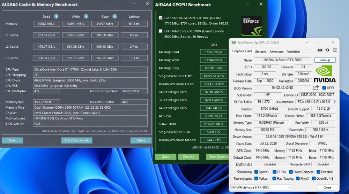The width and height of the screenshot is (349, 194).
Task: Click the Lookup button in GPU-Z
Action: click(x=325, y=60)
